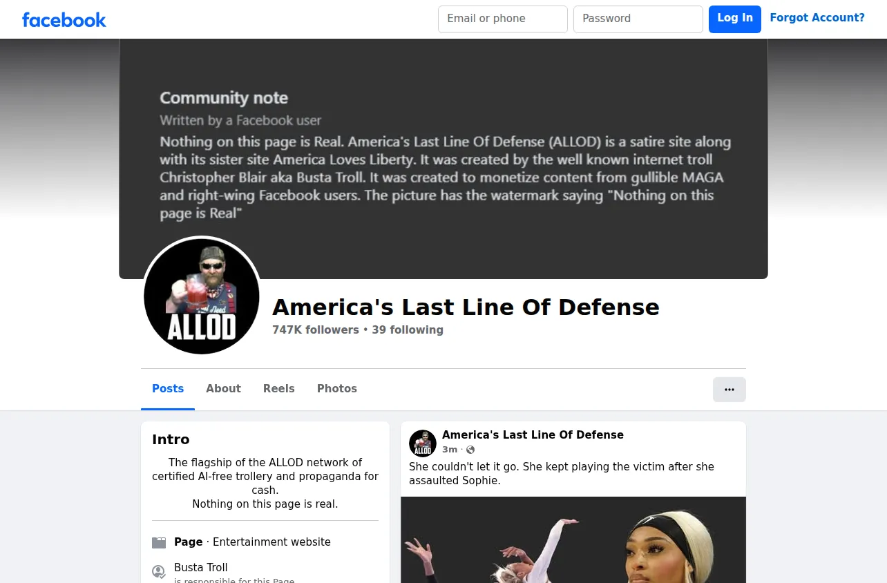Screen dimensions: 887x583
Task: Open the 747K followers link
Action: click(x=316, y=330)
